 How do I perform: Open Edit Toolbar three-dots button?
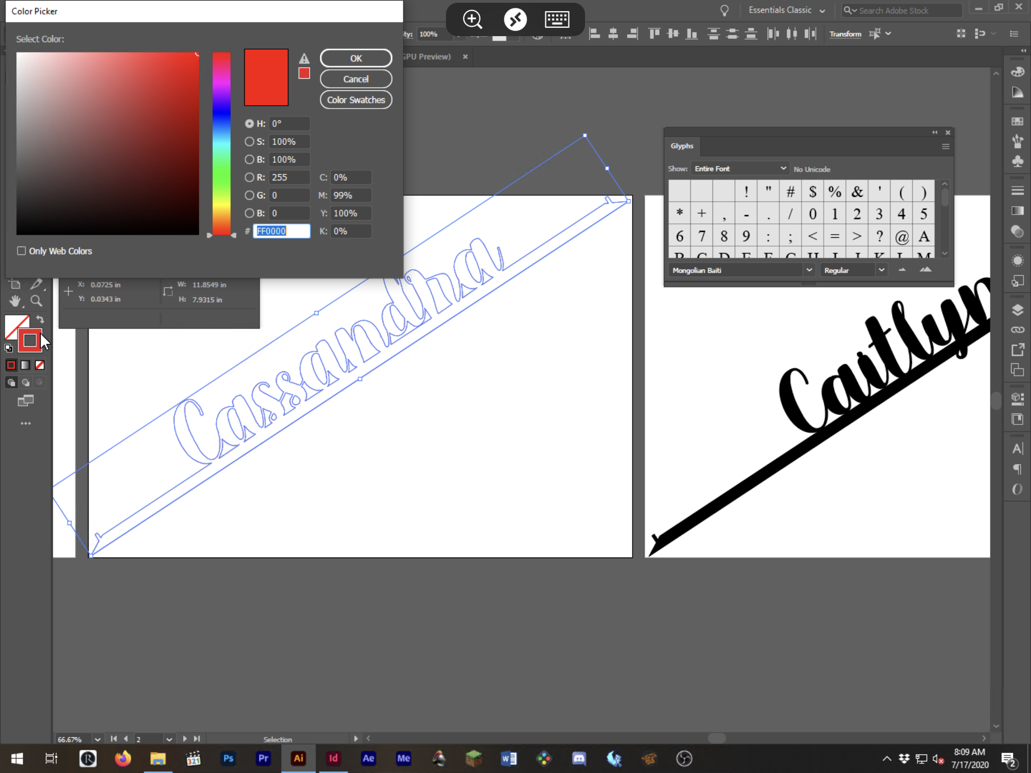point(25,424)
